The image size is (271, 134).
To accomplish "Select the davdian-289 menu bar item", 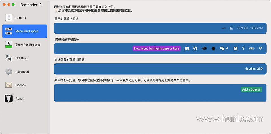I will click(254, 69).
